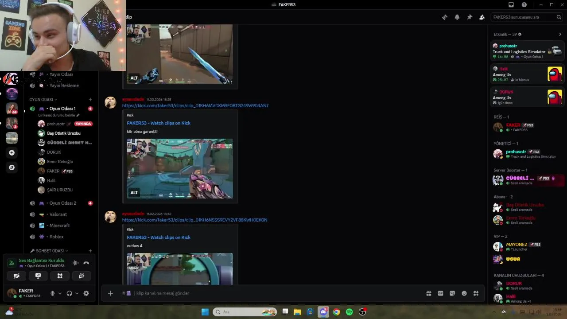This screenshot has height=319, width=567.
Task: Open the soundboard button
Action: pos(82,276)
